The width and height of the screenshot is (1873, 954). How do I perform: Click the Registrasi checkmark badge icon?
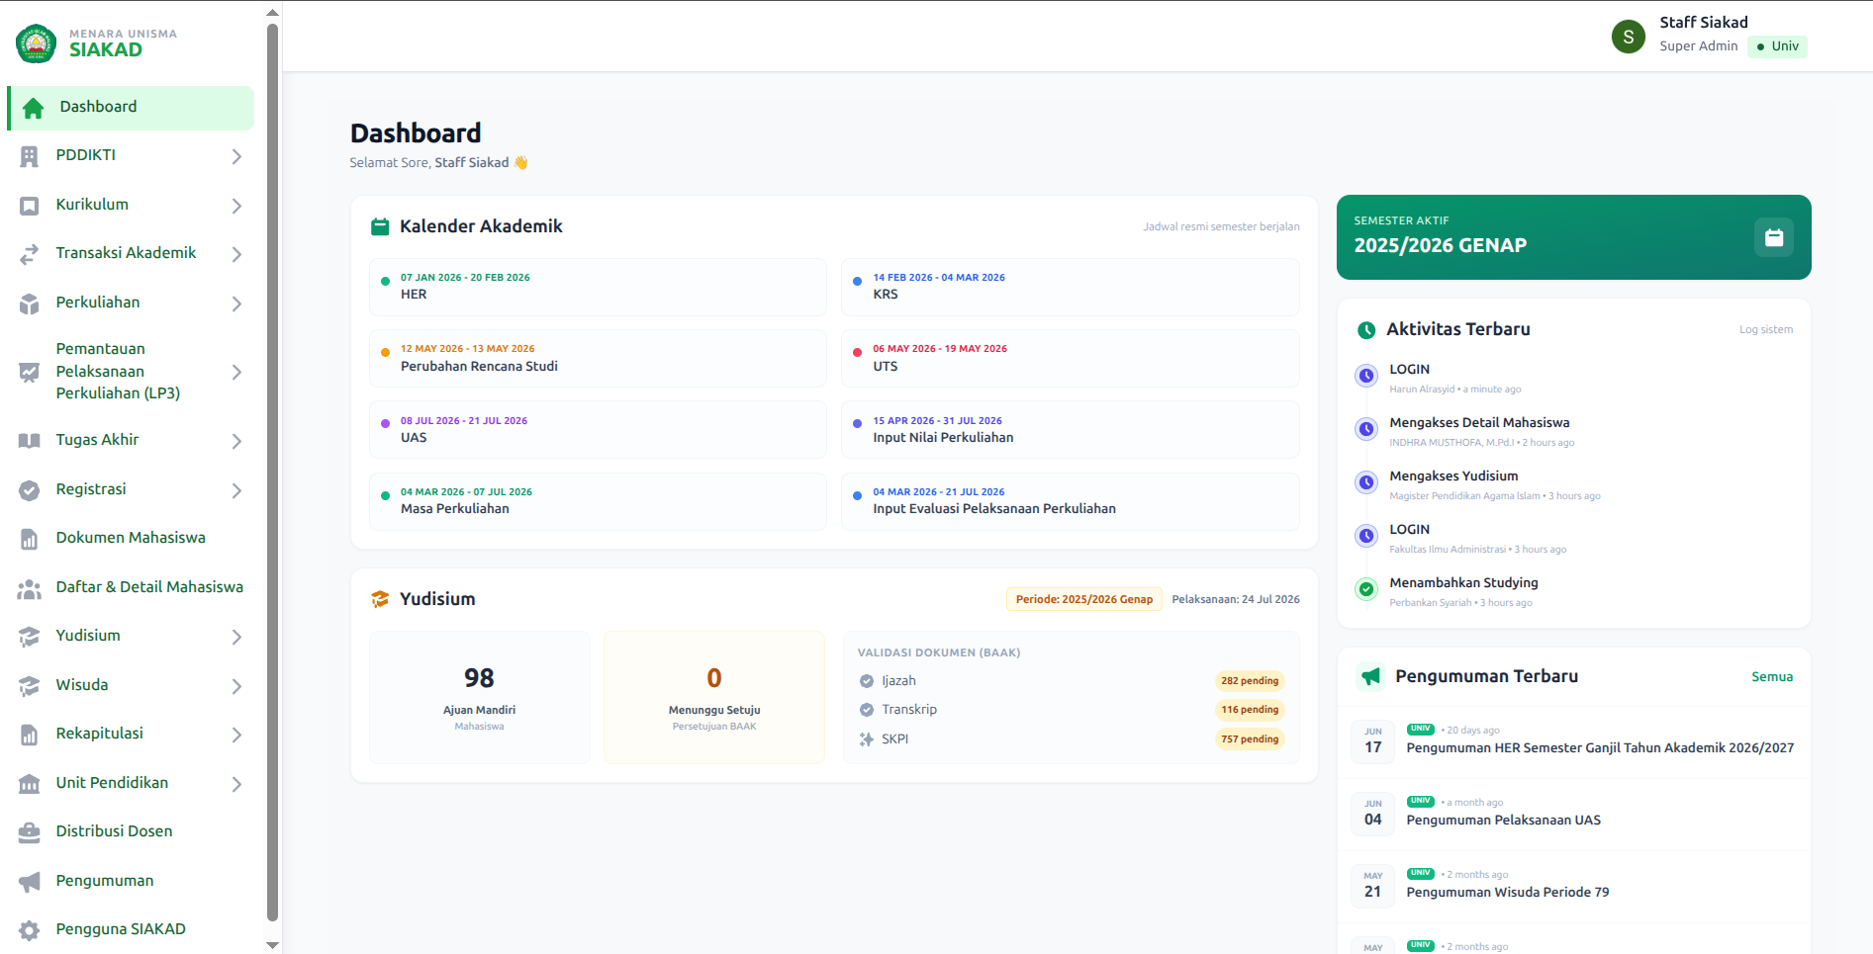point(30,490)
